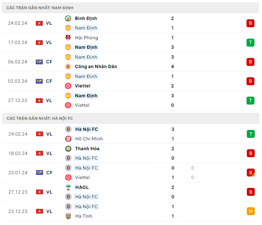Image resolution: width=262 pixels, height=225 pixels.
Task: Click the Bình Định team crest
Action: (68, 18)
